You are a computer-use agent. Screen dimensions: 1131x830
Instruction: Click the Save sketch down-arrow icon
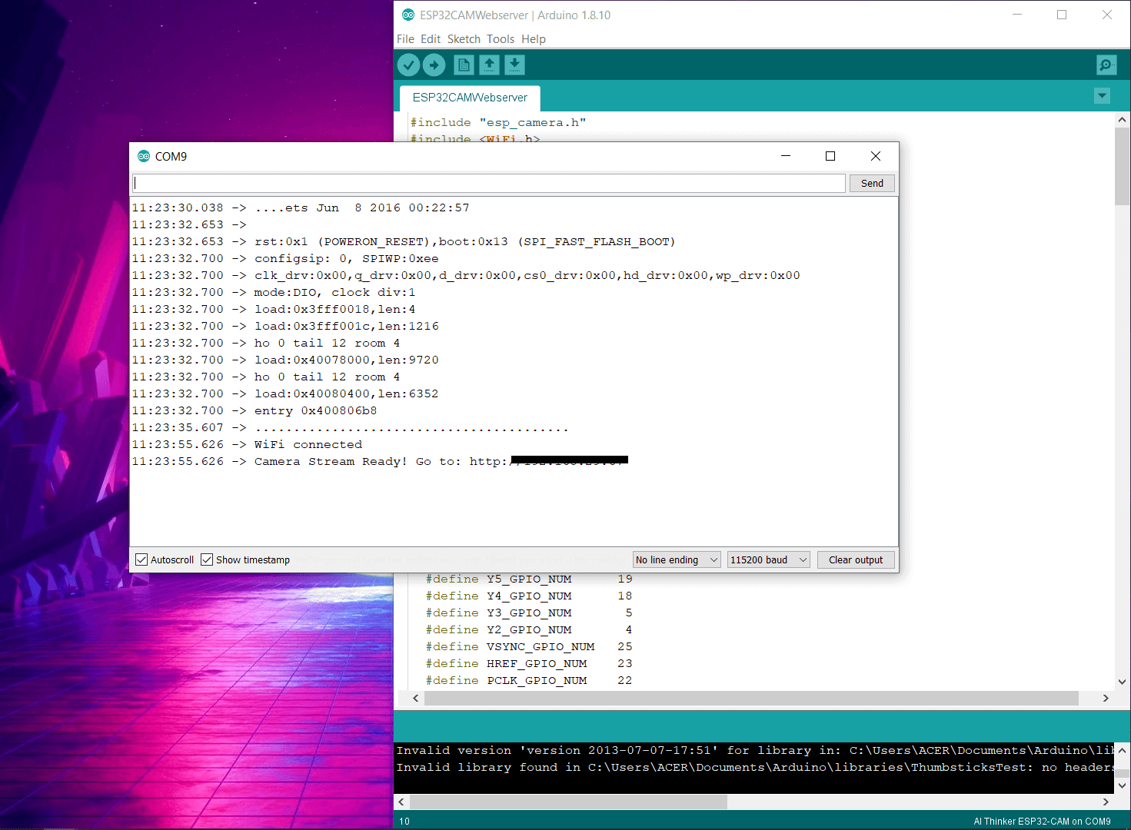515,65
